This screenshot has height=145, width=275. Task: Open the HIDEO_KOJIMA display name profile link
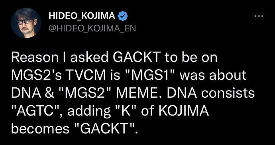(82, 16)
